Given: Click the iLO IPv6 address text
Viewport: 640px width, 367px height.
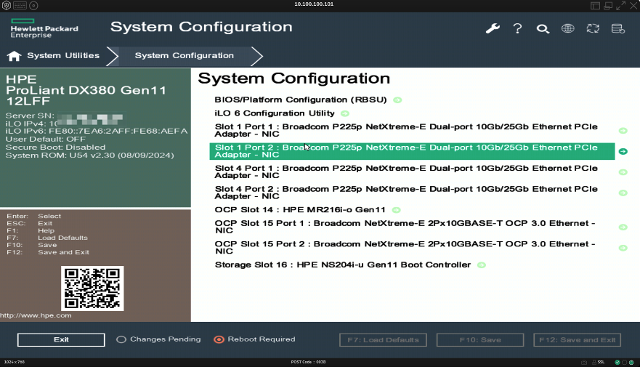Looking at the screenshot, I should click(97, 131).
